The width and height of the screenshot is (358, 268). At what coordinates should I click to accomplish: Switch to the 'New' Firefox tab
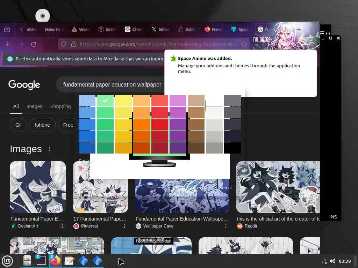click(x=214, y=29)
